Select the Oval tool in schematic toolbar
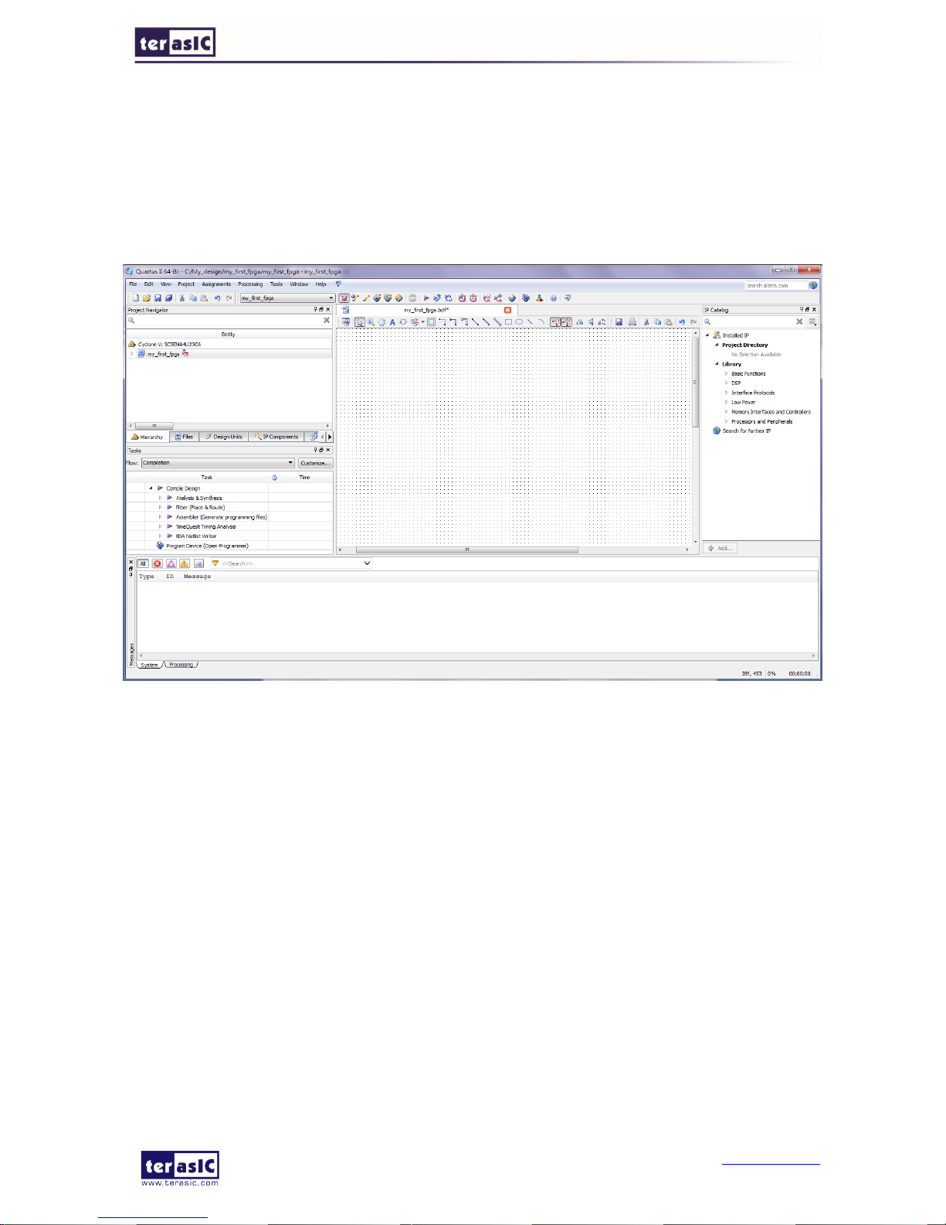Viewport: 946px width, 1225px height. (x=520, y=322)
